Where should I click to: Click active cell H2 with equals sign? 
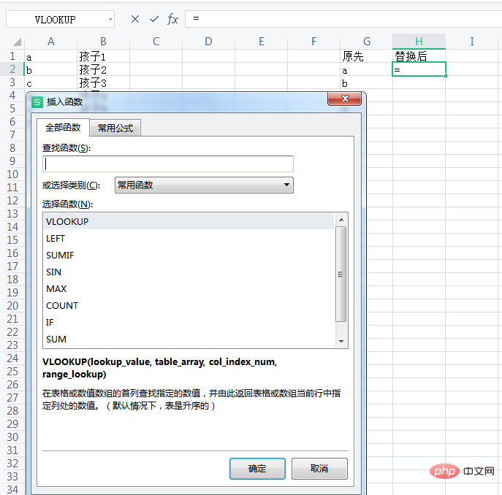[x=419, y=69]
